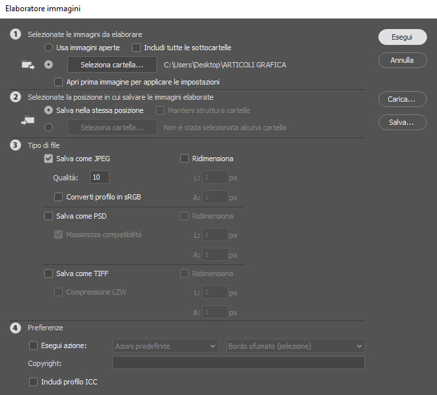Click the 'Esegui' button
437x395 pixels.
(403, 37)
